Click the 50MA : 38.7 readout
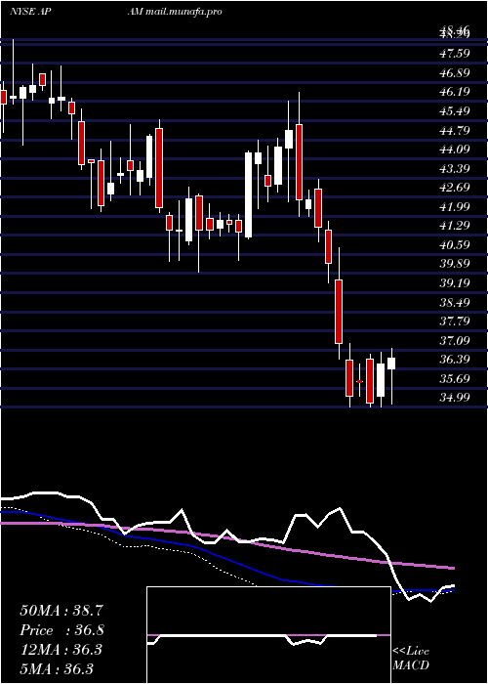This screenshot has width=488, height=684. pyautogui.click(x=61, y=611)
